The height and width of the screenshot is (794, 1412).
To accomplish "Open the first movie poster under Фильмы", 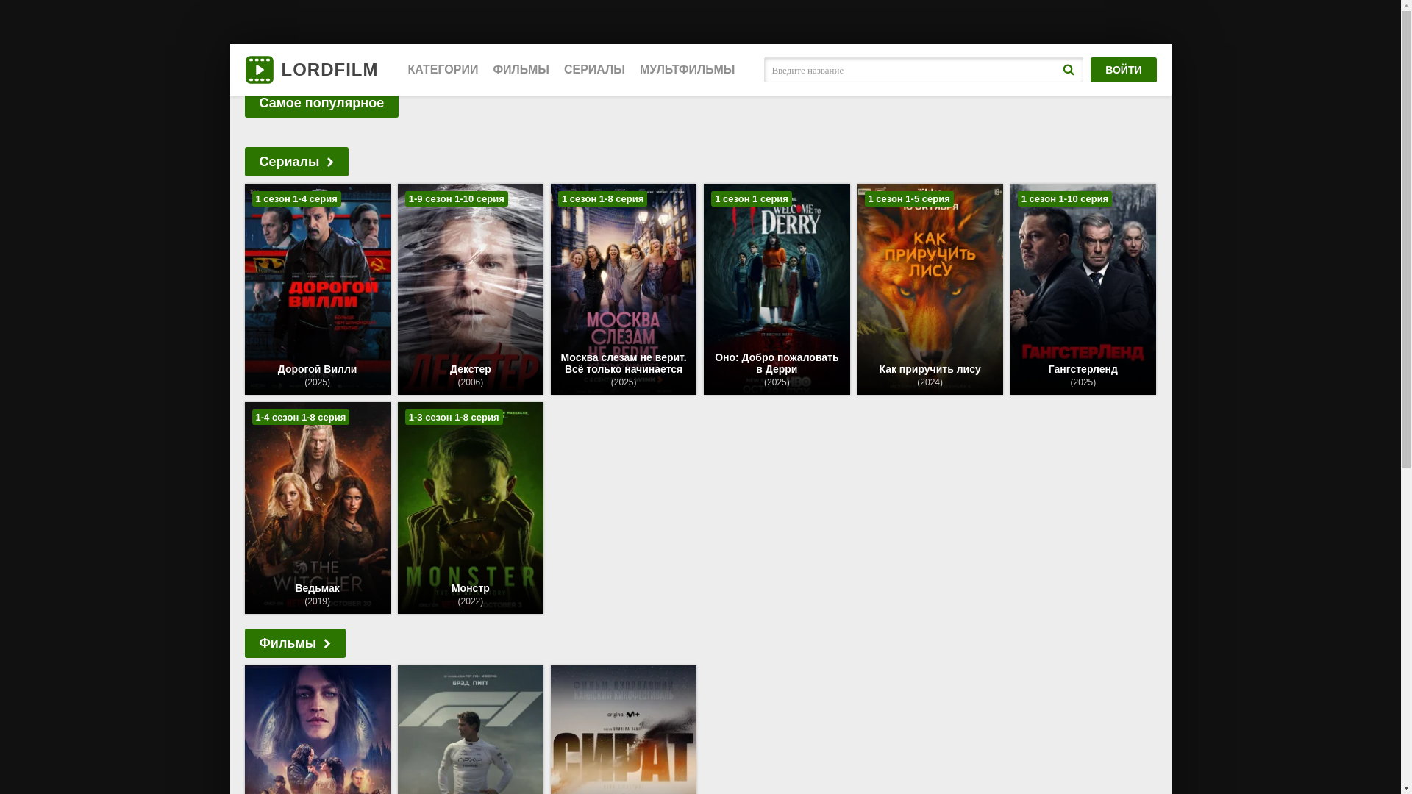I will [318, 729].
